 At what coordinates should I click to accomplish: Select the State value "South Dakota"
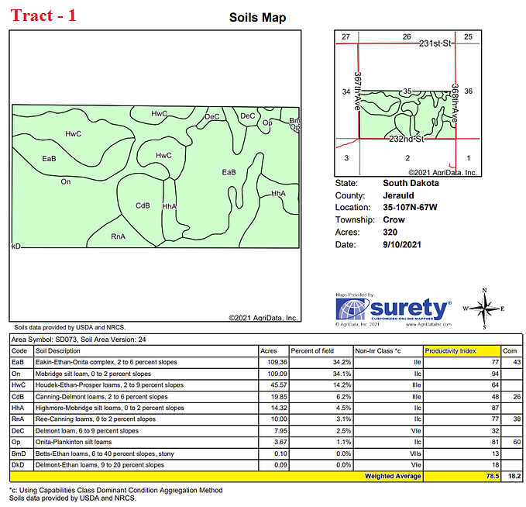coord(411,183)
